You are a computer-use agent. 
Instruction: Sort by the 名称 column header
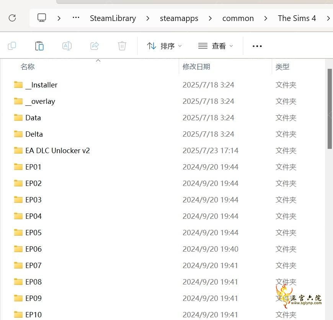click(x=28, y=66)
